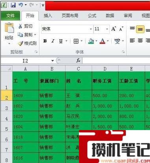Open the Name Box dropdown arrow
The height and width of the screenshot is (163, 150).
(x=52, y=61)
